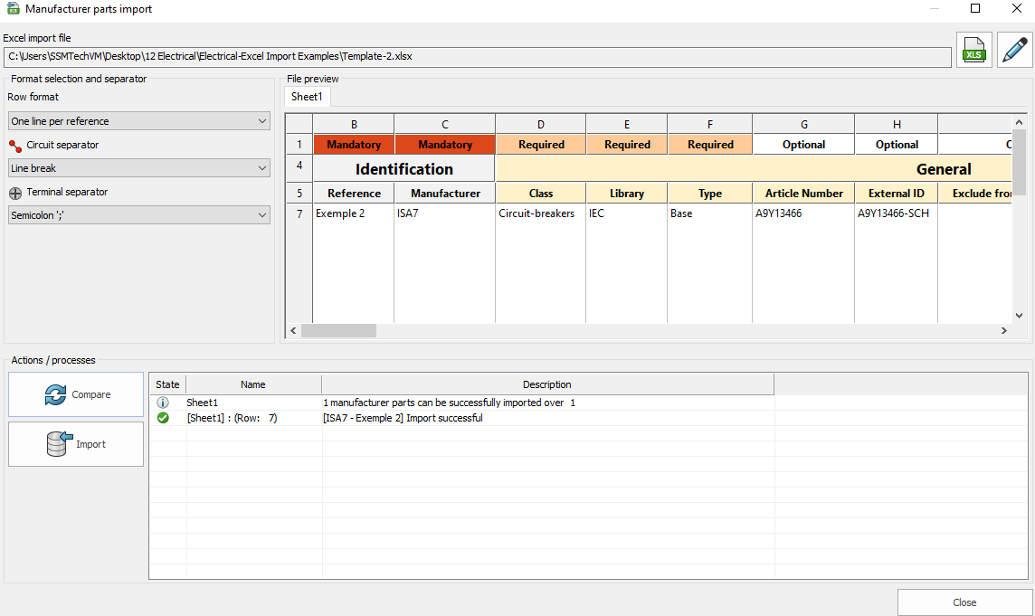
Task: Switch to the Sheet1 preview tab
Action: 307,96
